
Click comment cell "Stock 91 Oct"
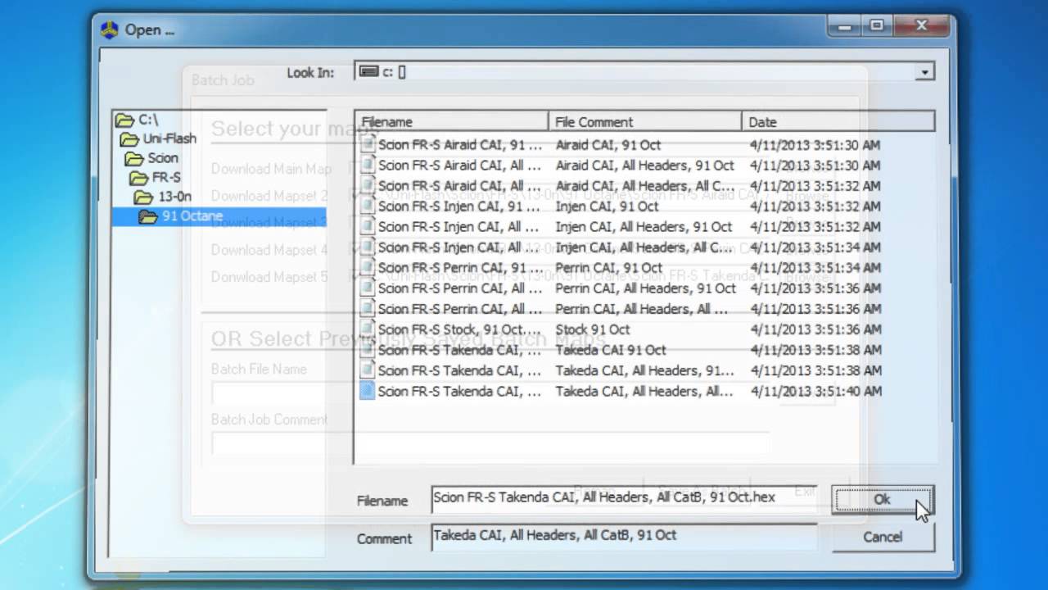tap(593, 329)
